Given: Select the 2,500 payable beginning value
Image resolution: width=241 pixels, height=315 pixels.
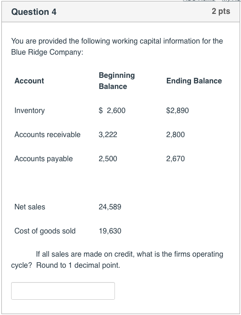Looking at the screenshot, I should click(108, 159).
